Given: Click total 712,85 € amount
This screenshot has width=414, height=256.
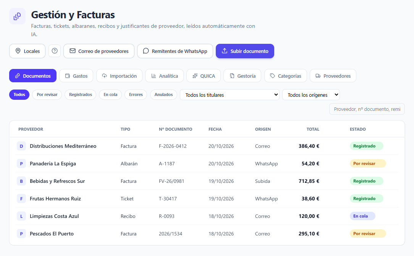Looking at the screenshot, I should (309, 181).
